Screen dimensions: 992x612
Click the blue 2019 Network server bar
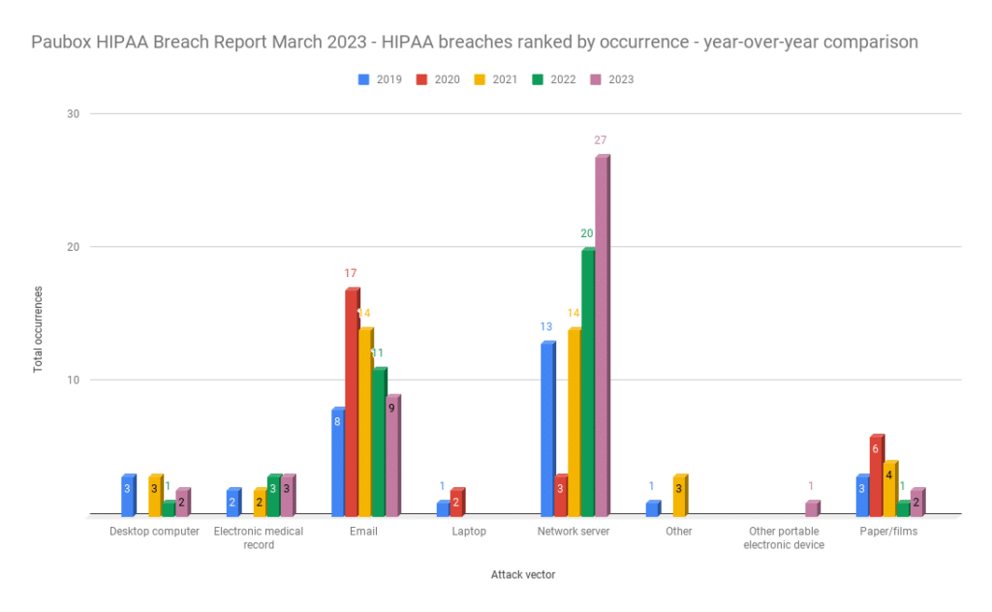point(547,428)
